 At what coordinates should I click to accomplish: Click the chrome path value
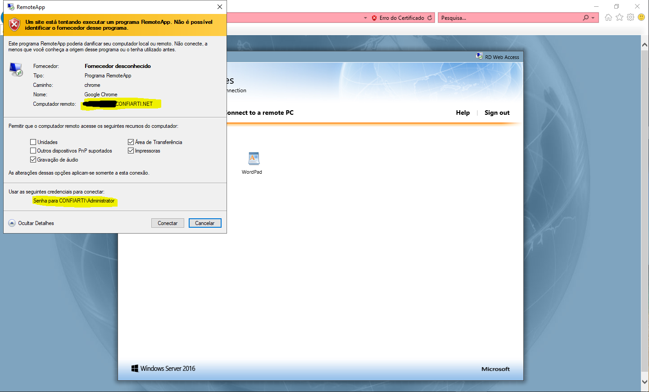[x=92, y=85]
